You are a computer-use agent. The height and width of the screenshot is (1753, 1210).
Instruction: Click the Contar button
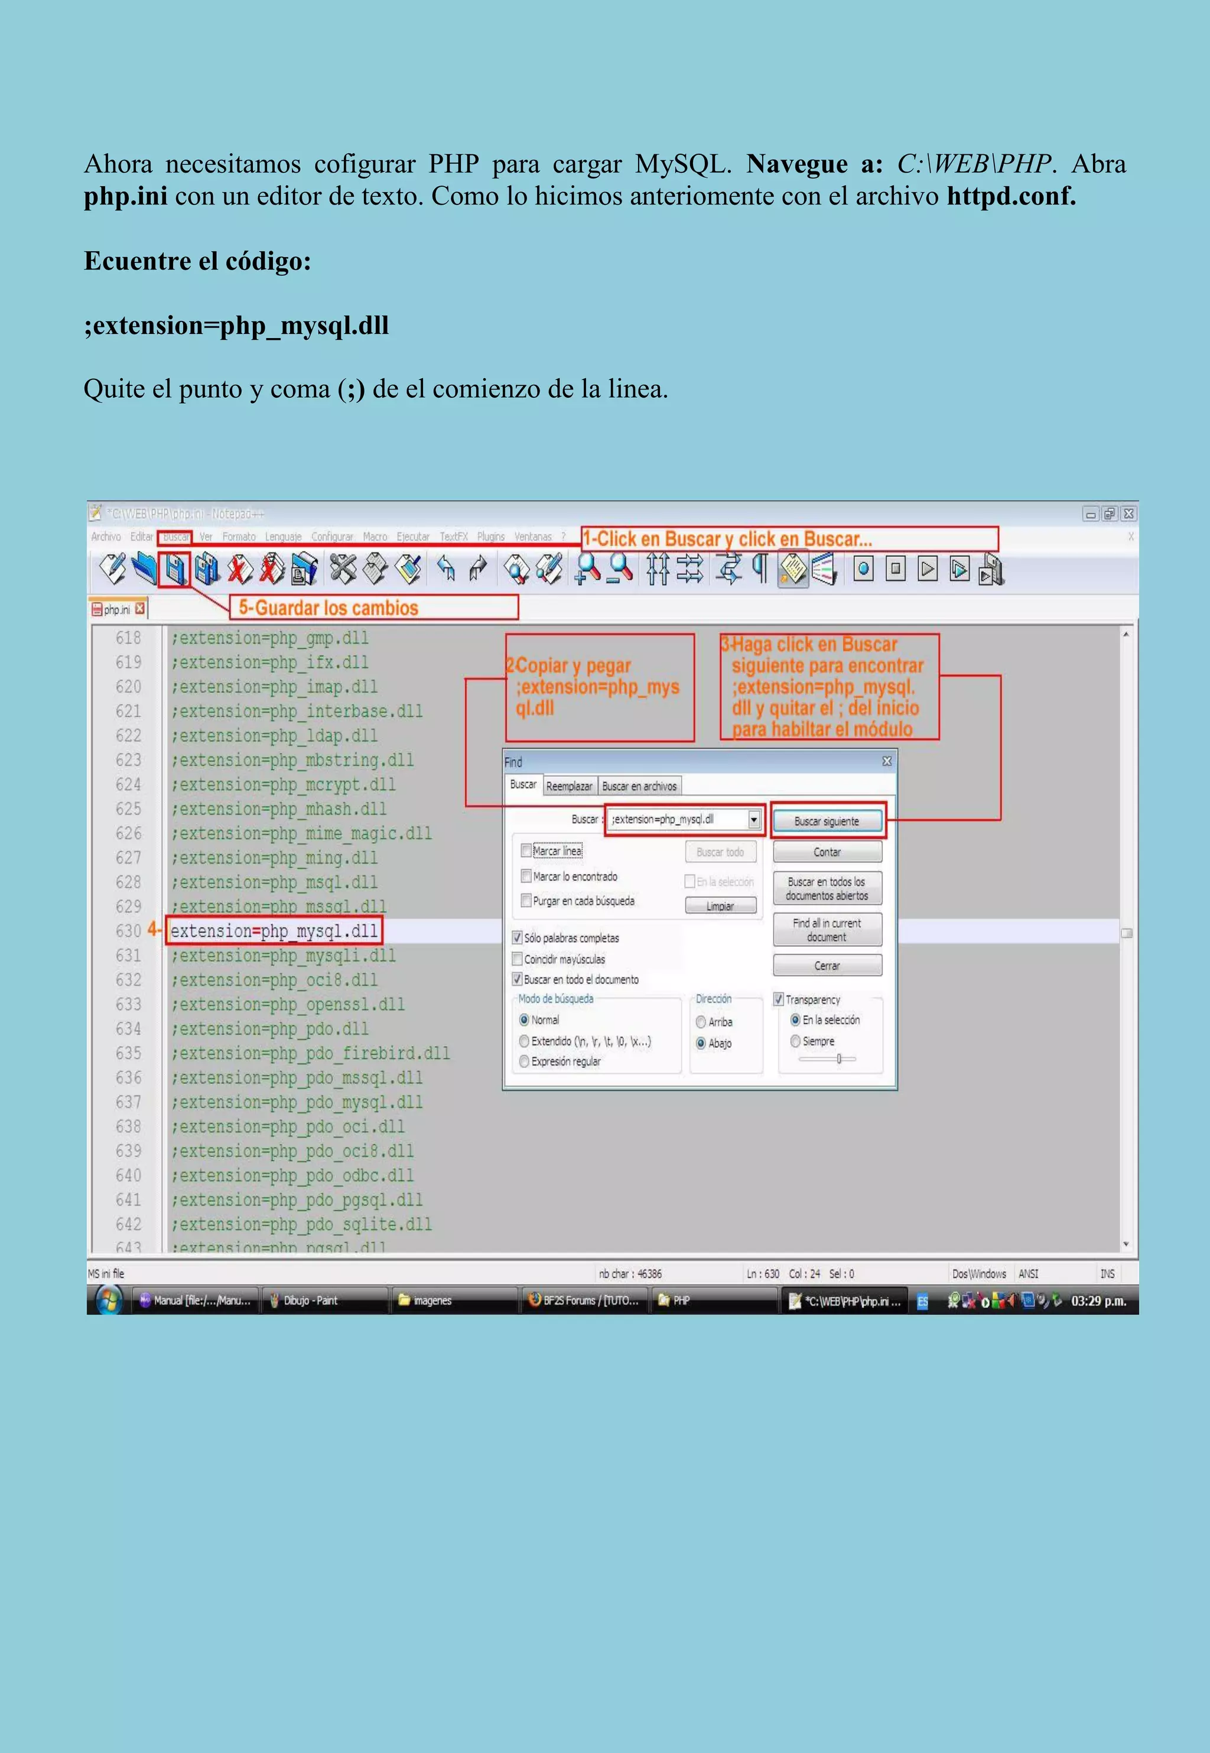coord(827,852)
